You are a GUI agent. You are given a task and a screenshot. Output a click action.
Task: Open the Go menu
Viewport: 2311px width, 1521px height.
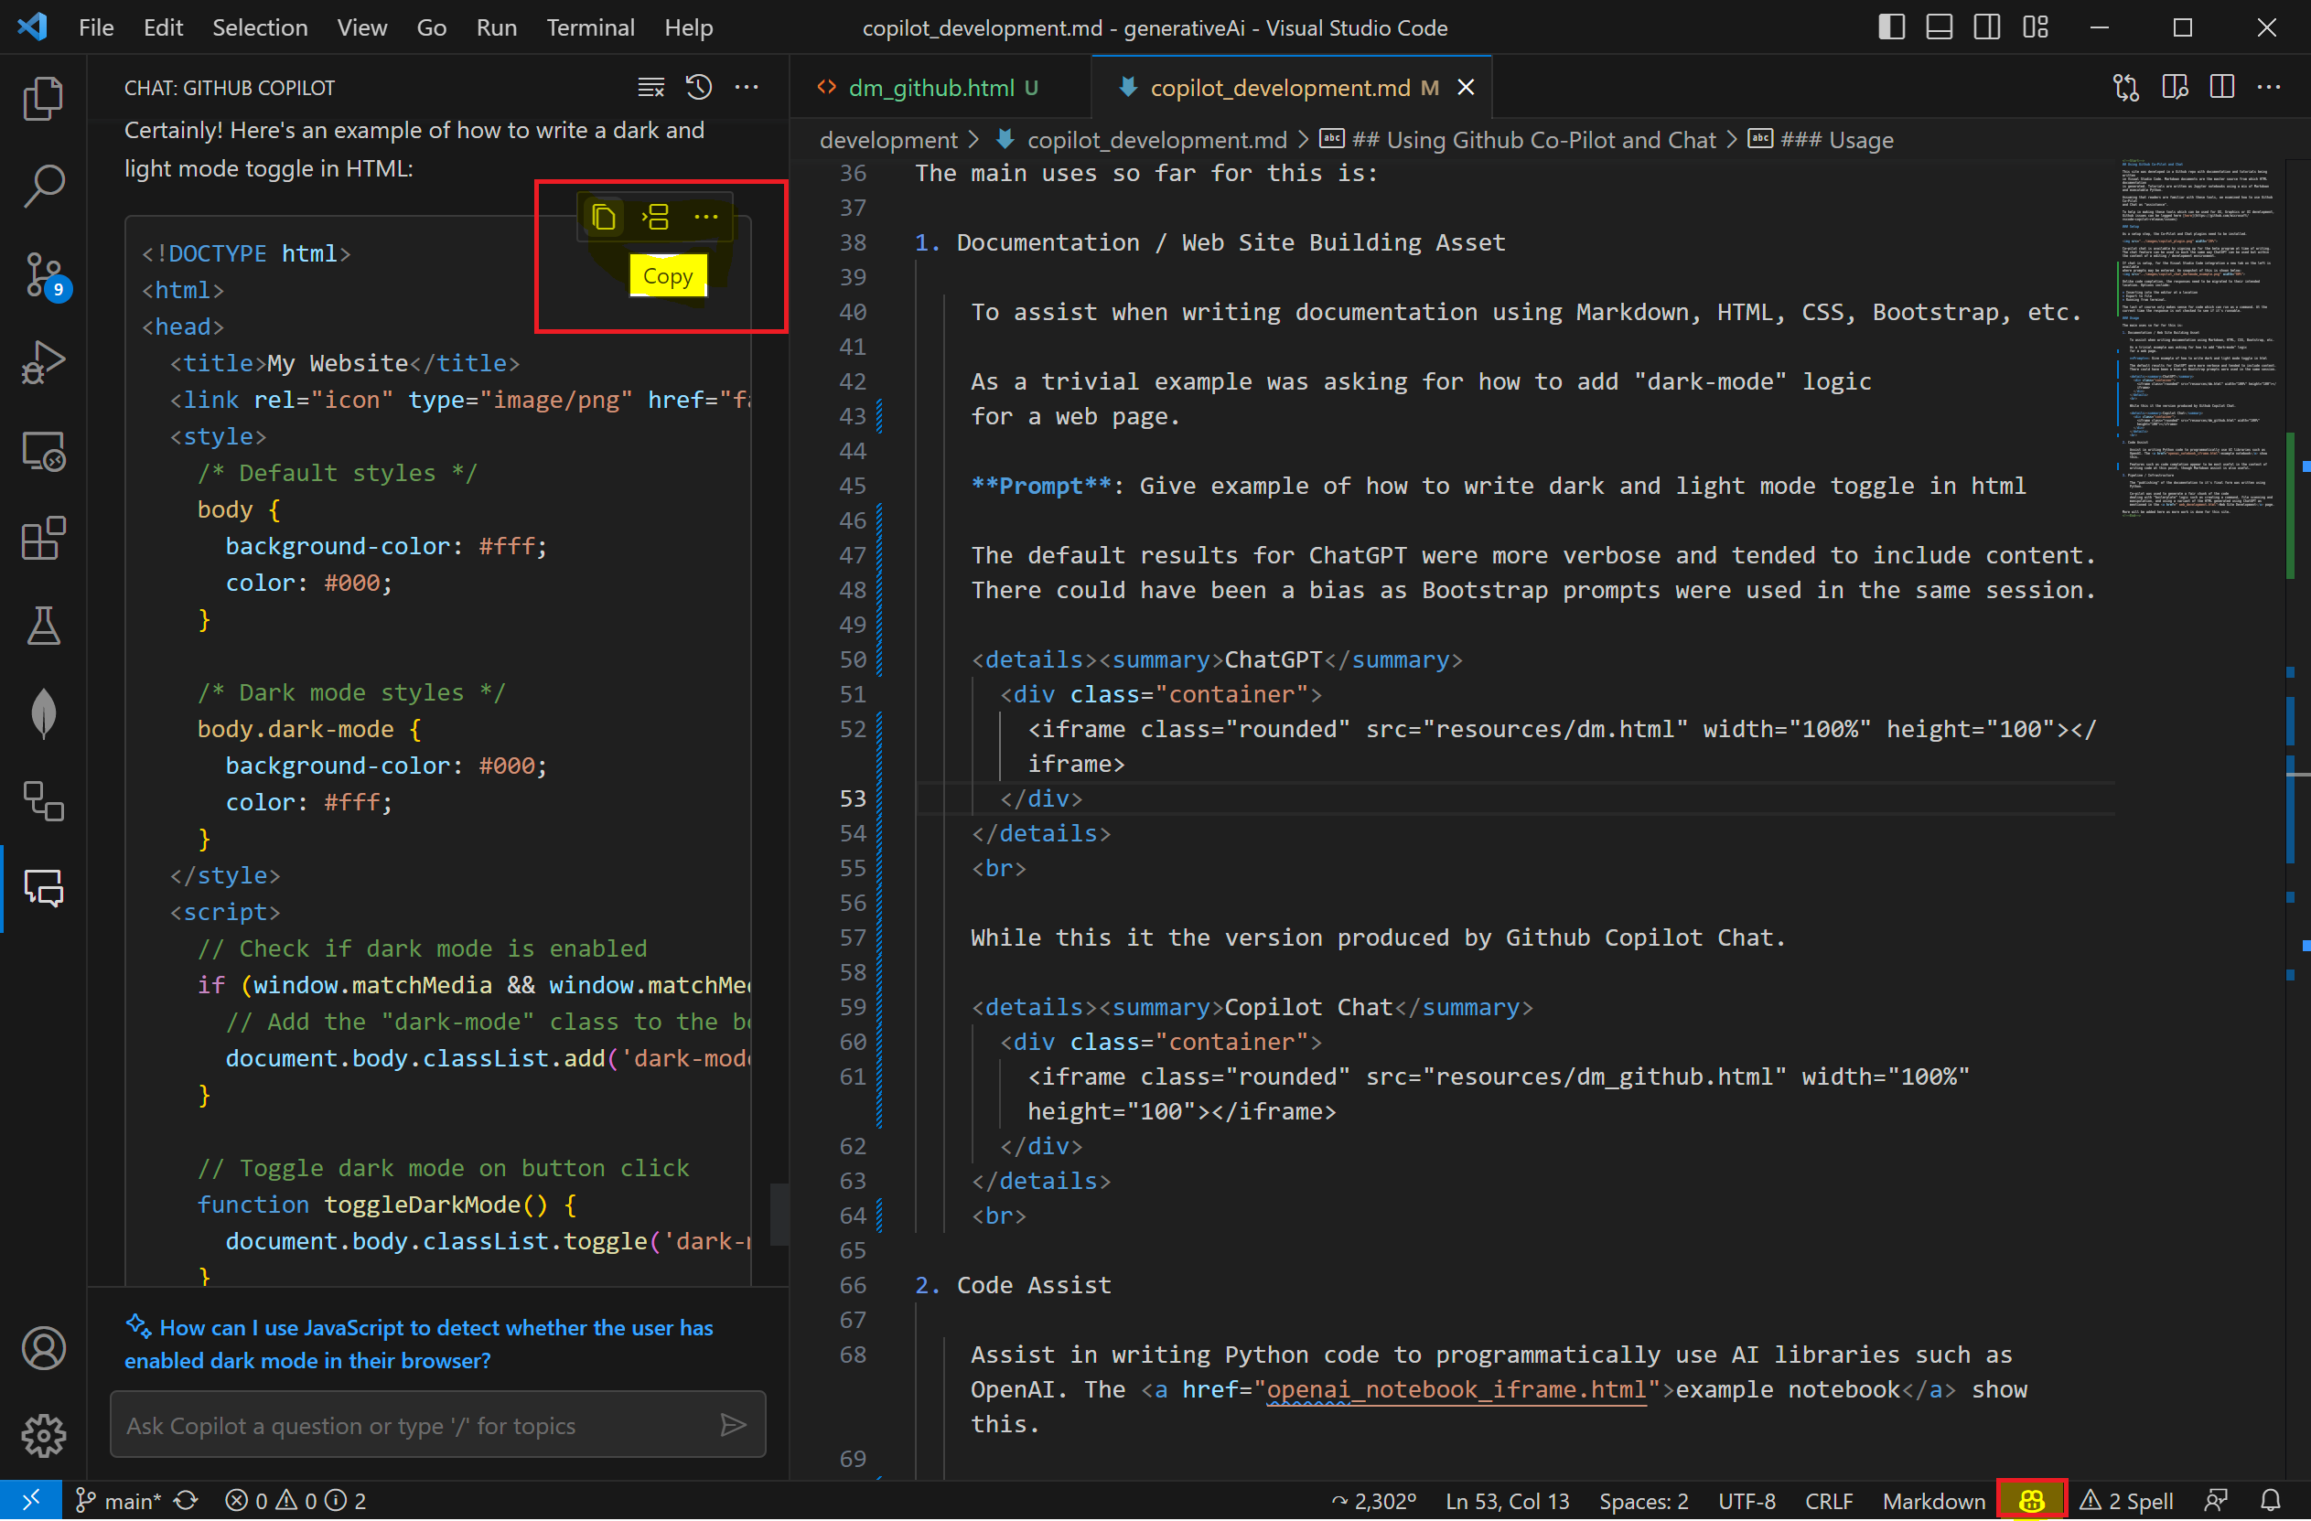432,27
